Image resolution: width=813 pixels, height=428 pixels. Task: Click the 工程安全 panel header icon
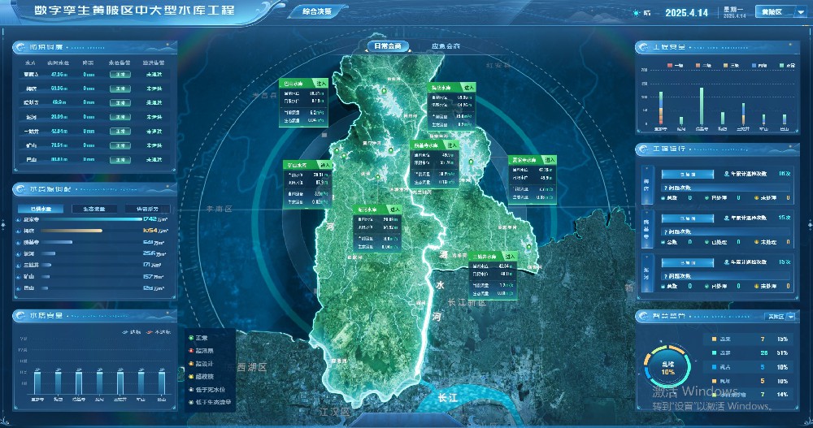644,47
